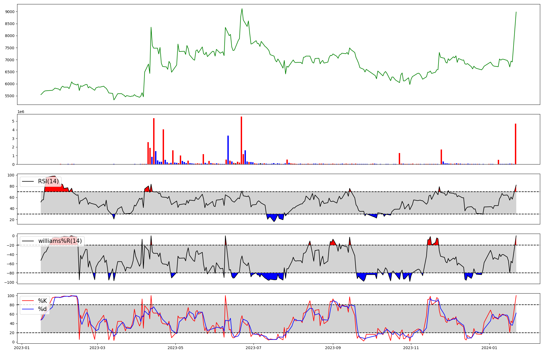Image resolution: width=544 pixels, height=354 pixels.
Task: Click the RSI(14) legend label
Action: pos(48,181)
